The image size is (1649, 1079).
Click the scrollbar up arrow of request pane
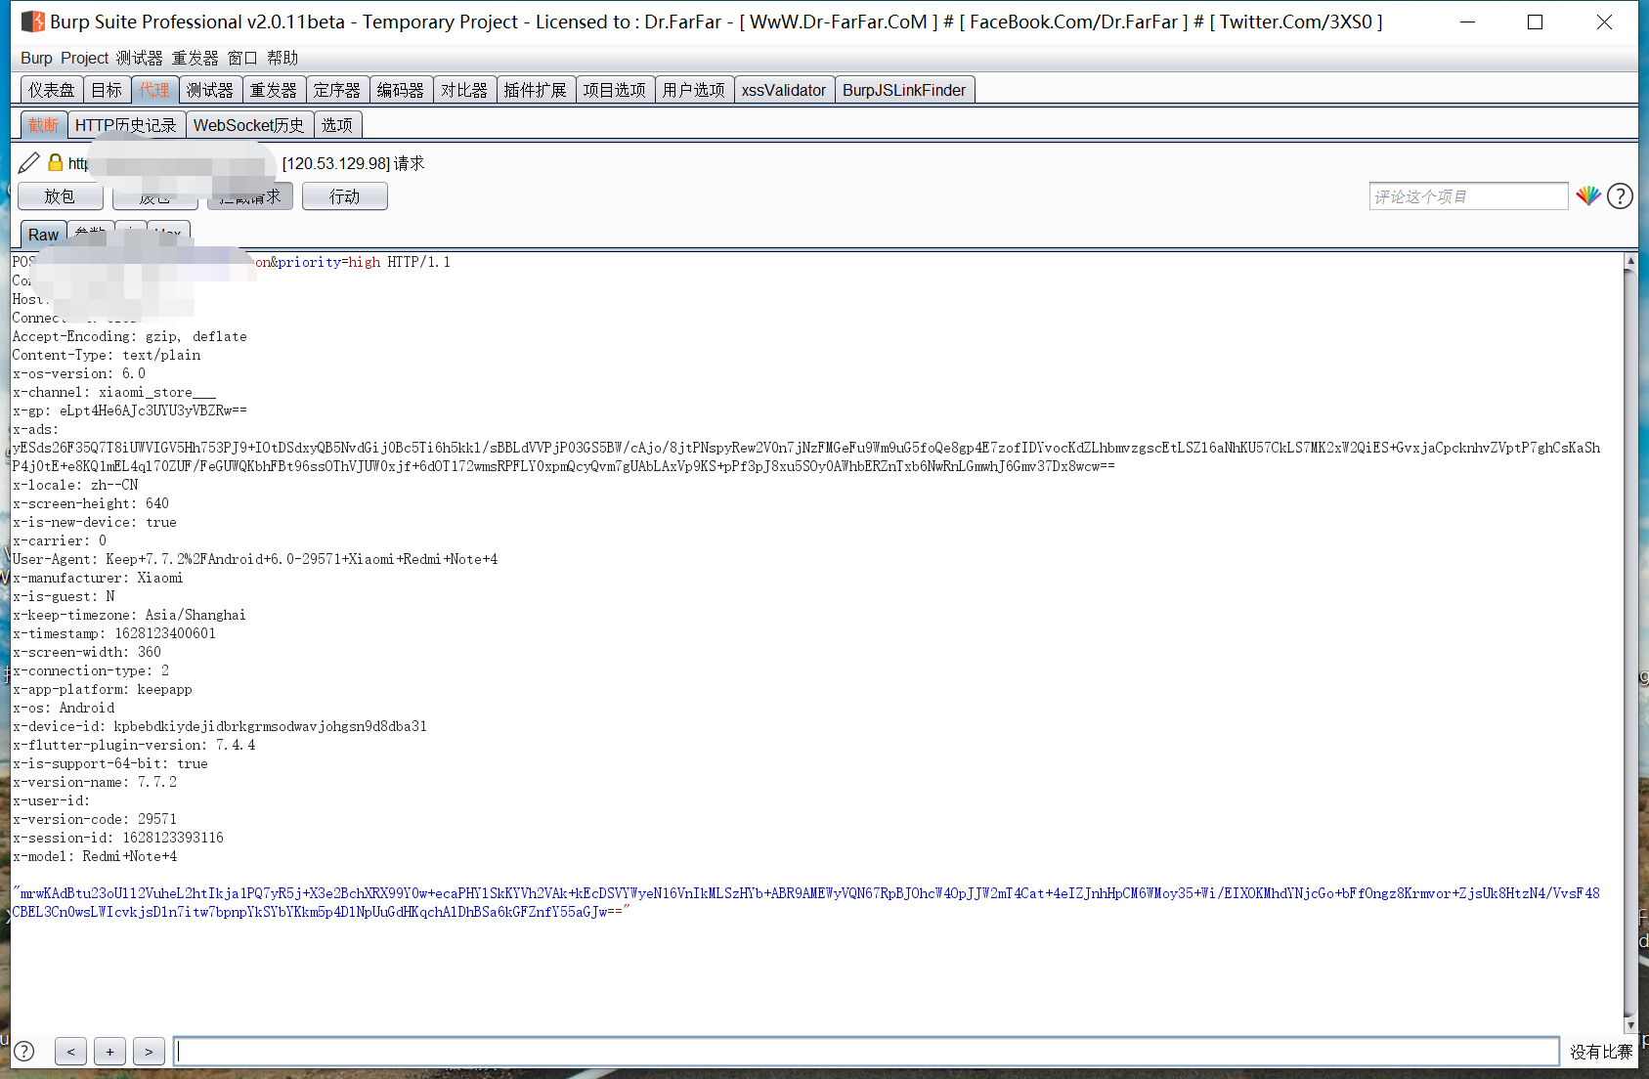click(x=1630, y=261)
